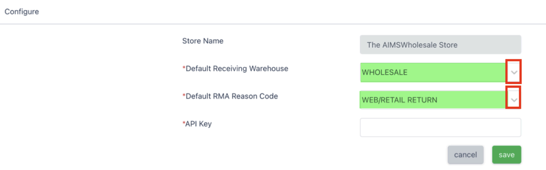Click the Default Receiving Warehouse label
This screenshot has height=170, width=546.
pos(237,69)
